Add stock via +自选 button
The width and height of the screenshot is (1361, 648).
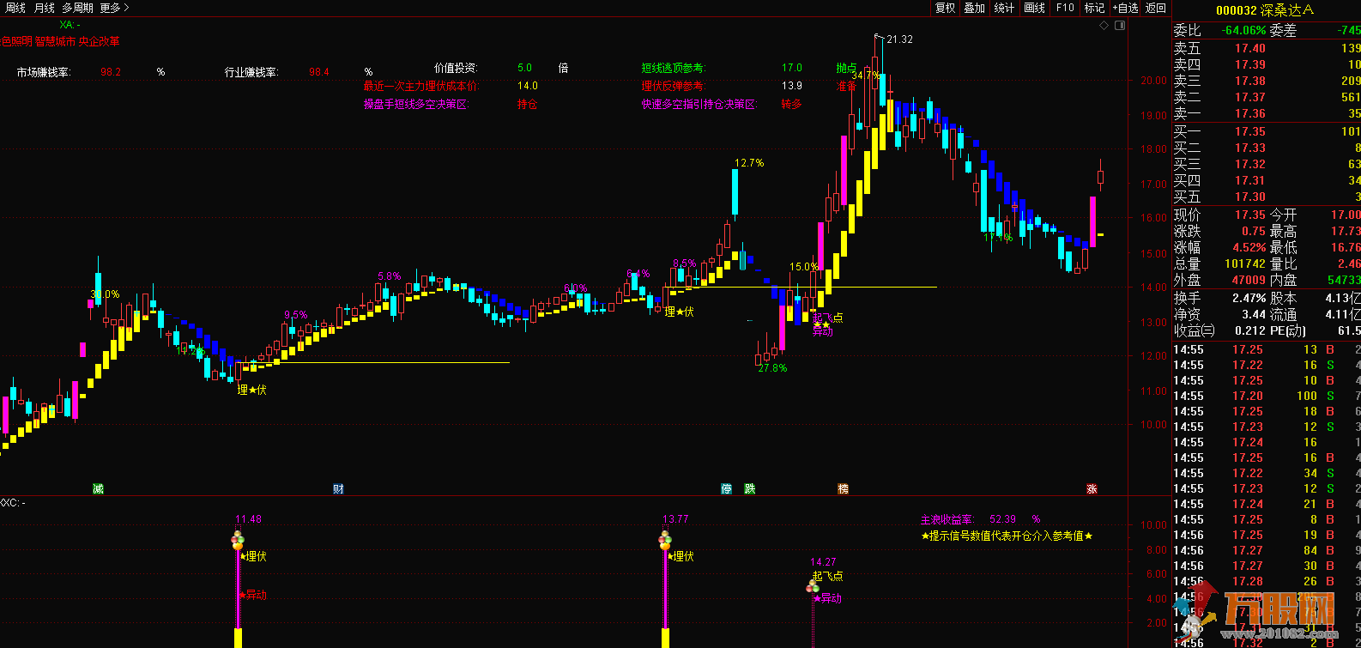(x=1125, y=8)
